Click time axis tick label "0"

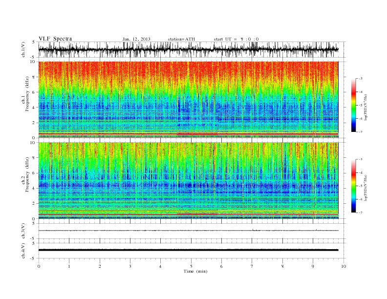coord(39,266)
